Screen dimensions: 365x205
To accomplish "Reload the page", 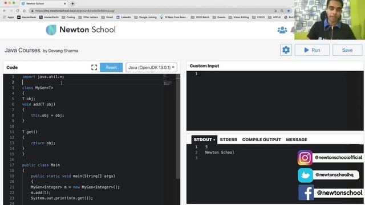I will pyautogui.click(x=18, y=11).
